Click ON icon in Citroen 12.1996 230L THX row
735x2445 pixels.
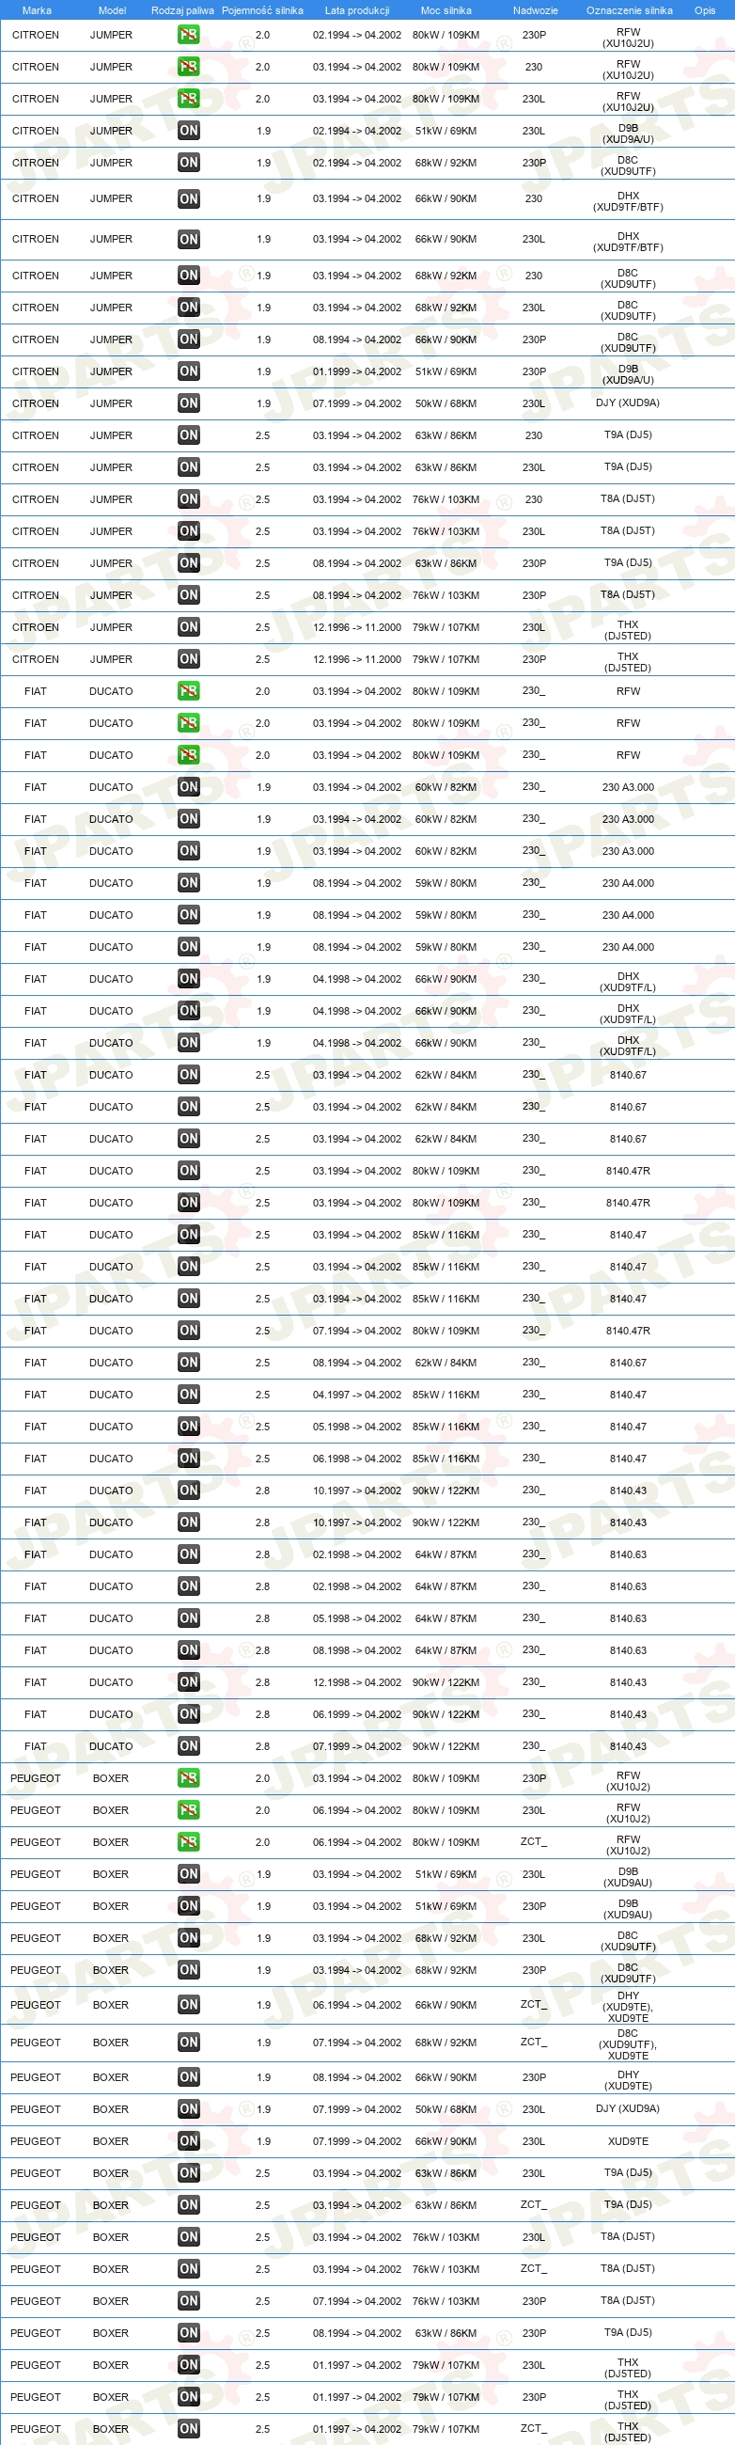pyautogui.click(x=189, y=627)
